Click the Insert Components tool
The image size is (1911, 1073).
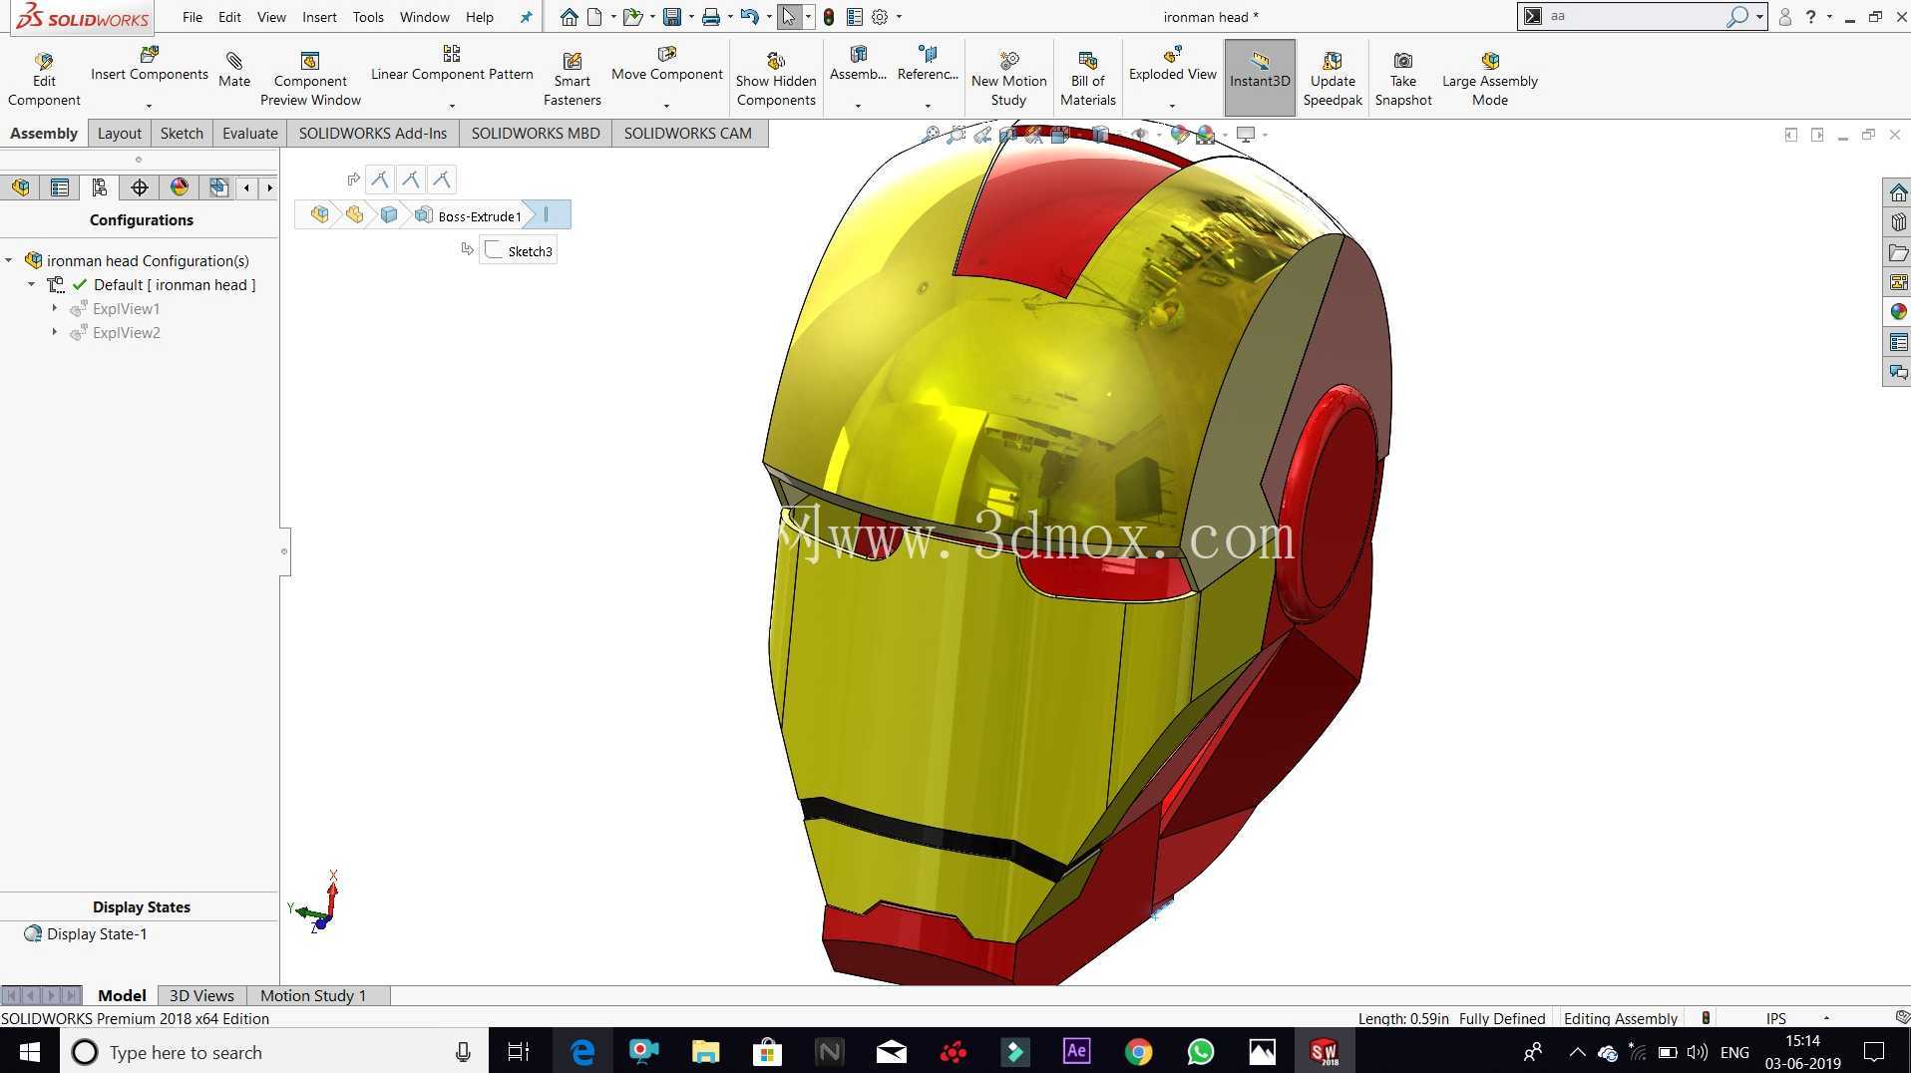[x=150, y=64]
